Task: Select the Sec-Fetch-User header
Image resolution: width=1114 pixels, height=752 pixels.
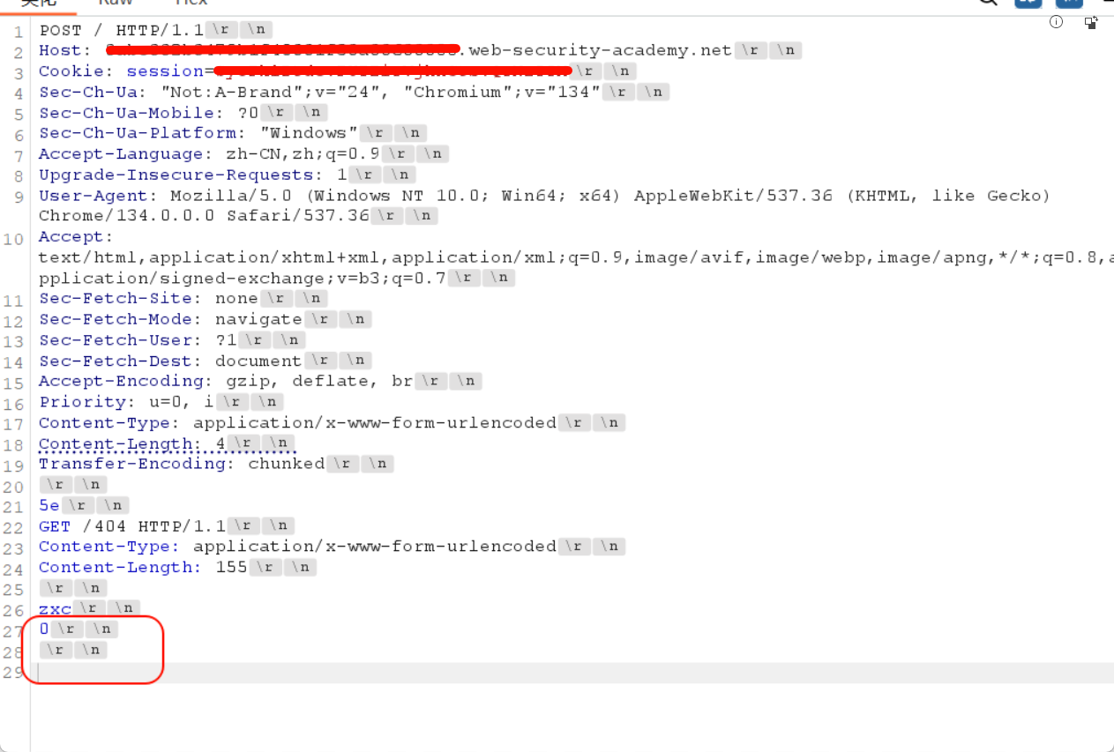Action: 120,340
